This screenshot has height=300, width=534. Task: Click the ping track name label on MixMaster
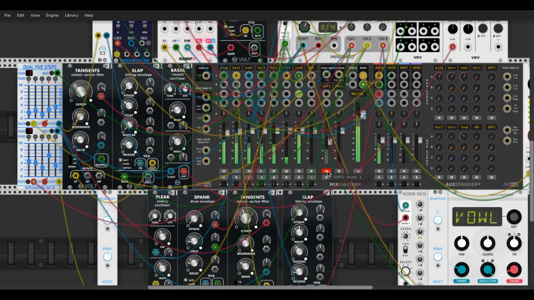(224, 67)
